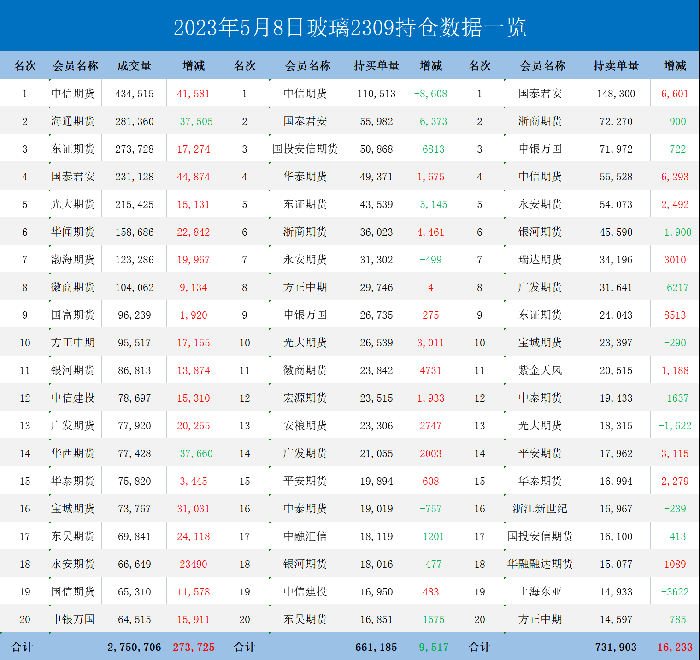Select volume total 2,750,706

[x=135, y=647]
